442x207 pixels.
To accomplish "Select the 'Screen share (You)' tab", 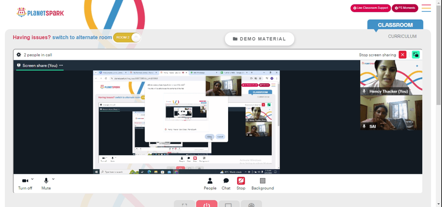I will click(x=37, y=65).
